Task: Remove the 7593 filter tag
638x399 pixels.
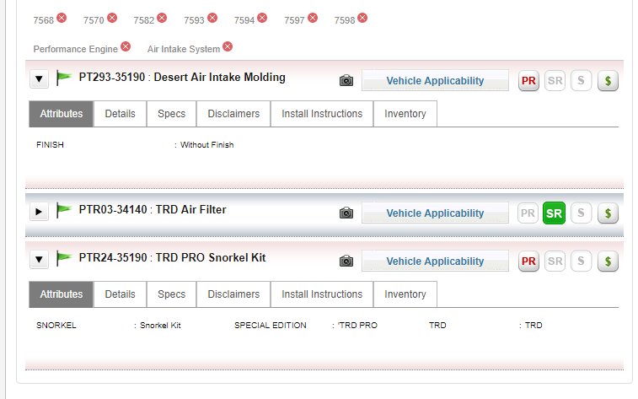Action: 212,18
